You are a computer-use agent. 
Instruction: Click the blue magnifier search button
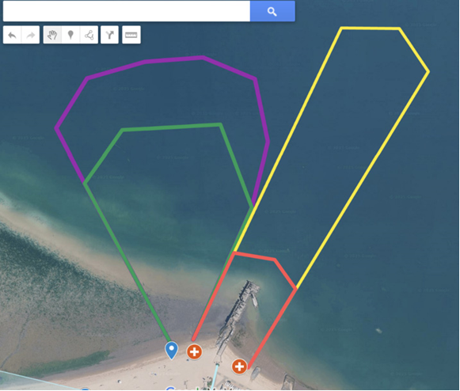pyautogui.click(x=272, y=11)
